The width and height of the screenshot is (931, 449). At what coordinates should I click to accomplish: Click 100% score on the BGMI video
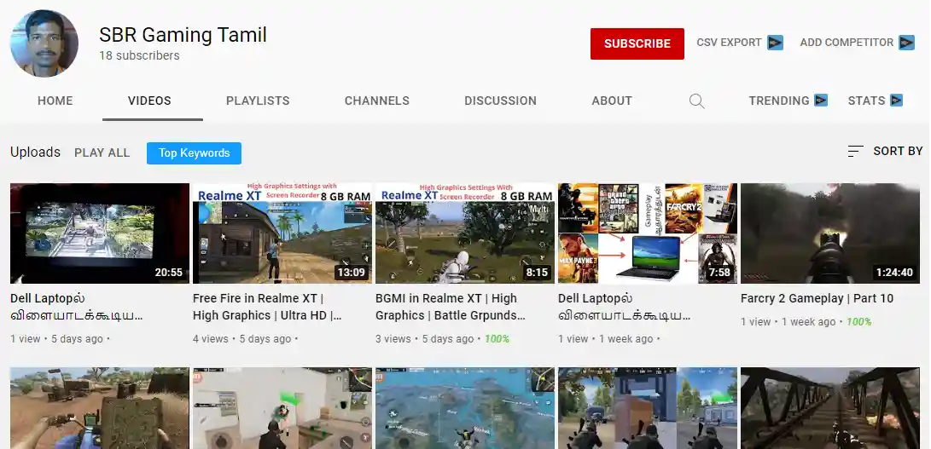point(497,339)
